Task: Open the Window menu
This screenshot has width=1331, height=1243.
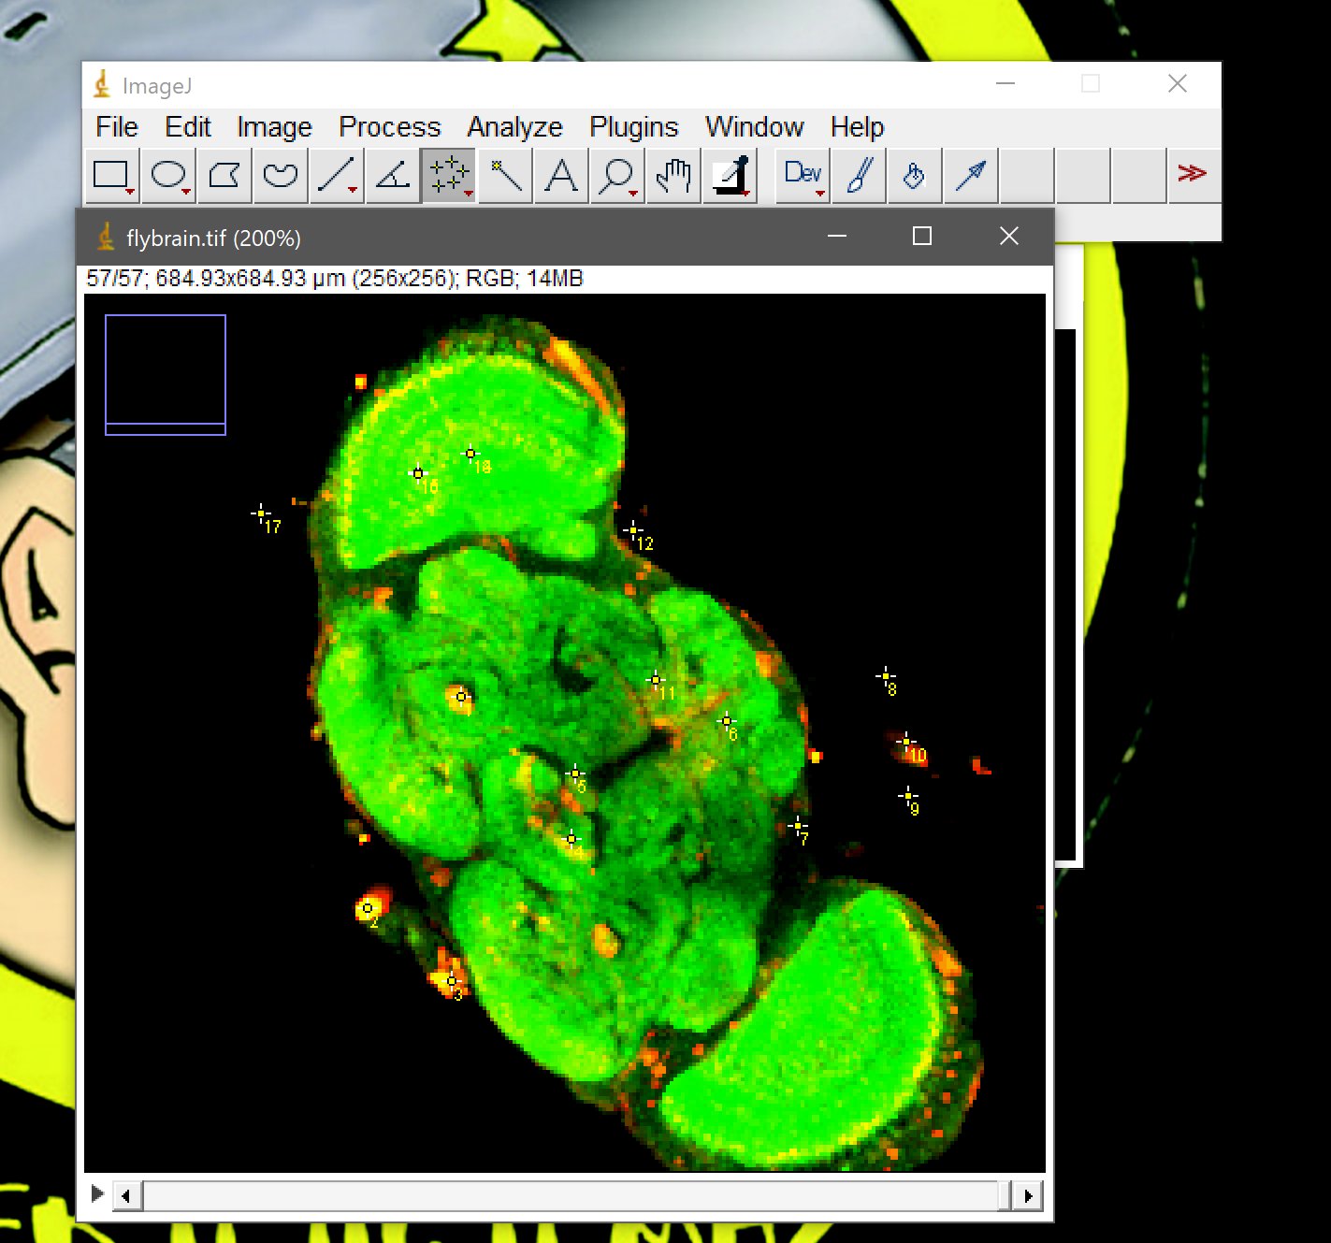Action: point(754,127)
